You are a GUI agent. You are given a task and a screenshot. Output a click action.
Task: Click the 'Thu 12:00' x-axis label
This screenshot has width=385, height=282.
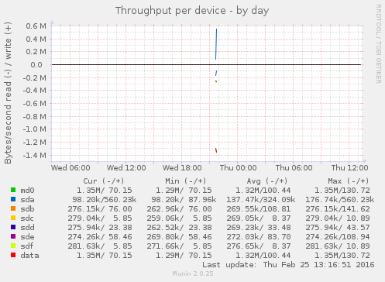coord(349,168)
